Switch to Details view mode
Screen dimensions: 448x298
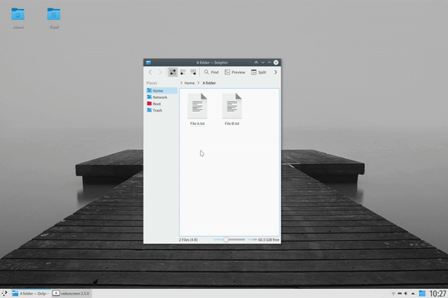click(x=193, y=72)
